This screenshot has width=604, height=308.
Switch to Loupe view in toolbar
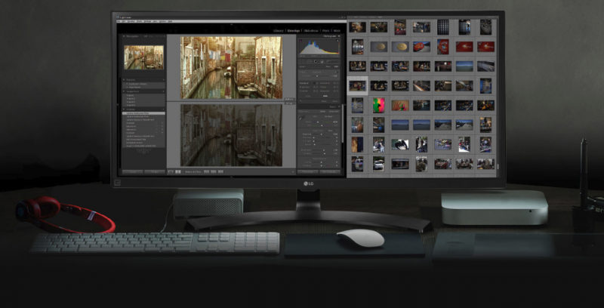point(171,171)
